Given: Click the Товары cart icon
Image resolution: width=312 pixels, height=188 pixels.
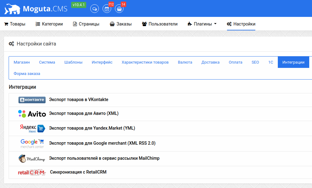Looking at the screenshot, I should (6, 24).
